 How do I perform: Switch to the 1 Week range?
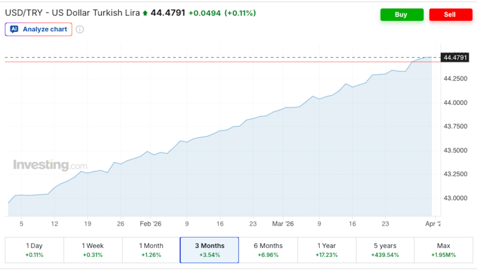pos(93,250)
